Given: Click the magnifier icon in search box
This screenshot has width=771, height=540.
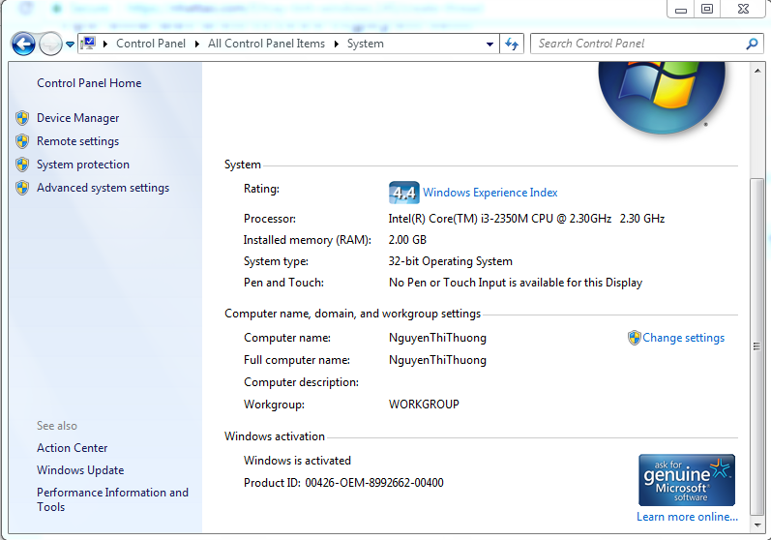Looking at the screenshot, I should point(753,44).
